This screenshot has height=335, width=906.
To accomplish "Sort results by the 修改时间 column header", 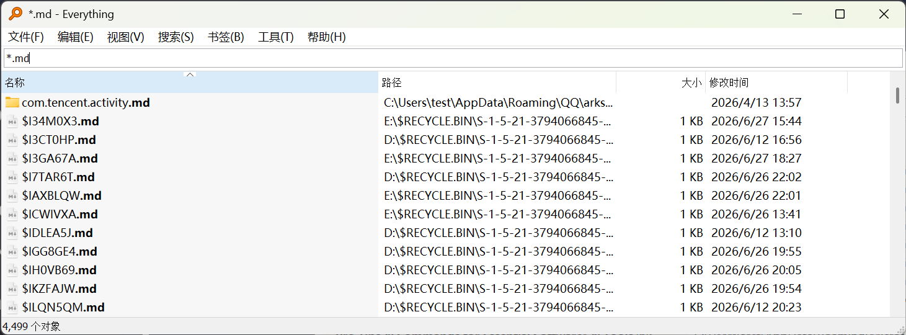I will click(x=776, y=83).
